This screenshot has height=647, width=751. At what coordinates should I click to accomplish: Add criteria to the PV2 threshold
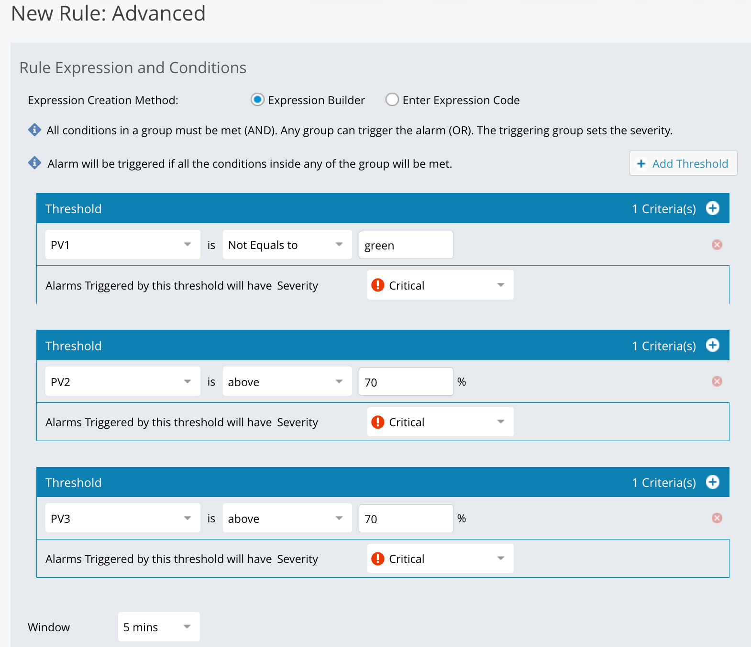pos(712,345)
